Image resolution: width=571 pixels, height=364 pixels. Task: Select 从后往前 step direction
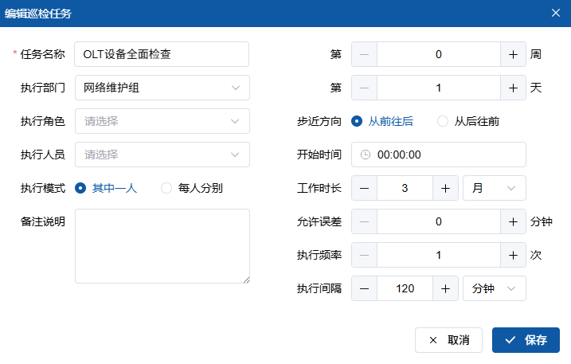pos(443,121)
